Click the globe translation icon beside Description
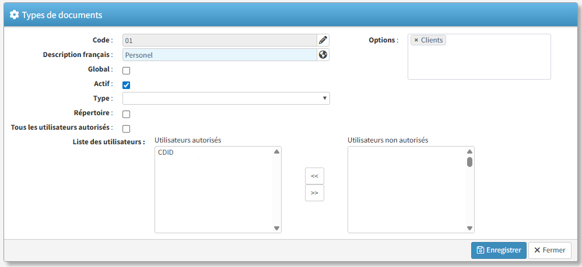The width and height of the screenshot is (582, 267). [x=323, y=55]
